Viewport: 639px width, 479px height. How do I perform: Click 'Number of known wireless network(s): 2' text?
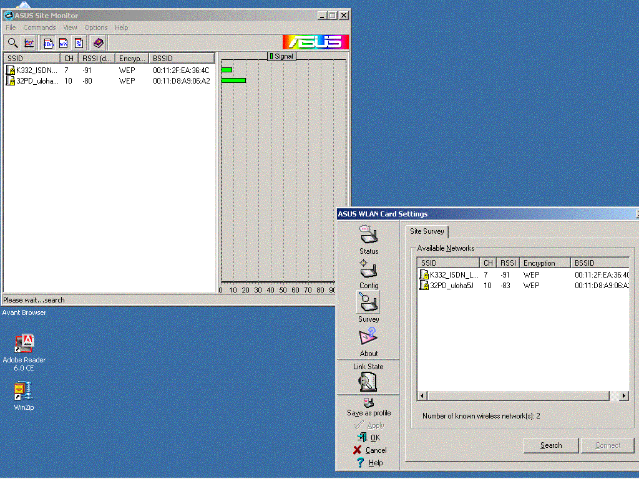481,416
